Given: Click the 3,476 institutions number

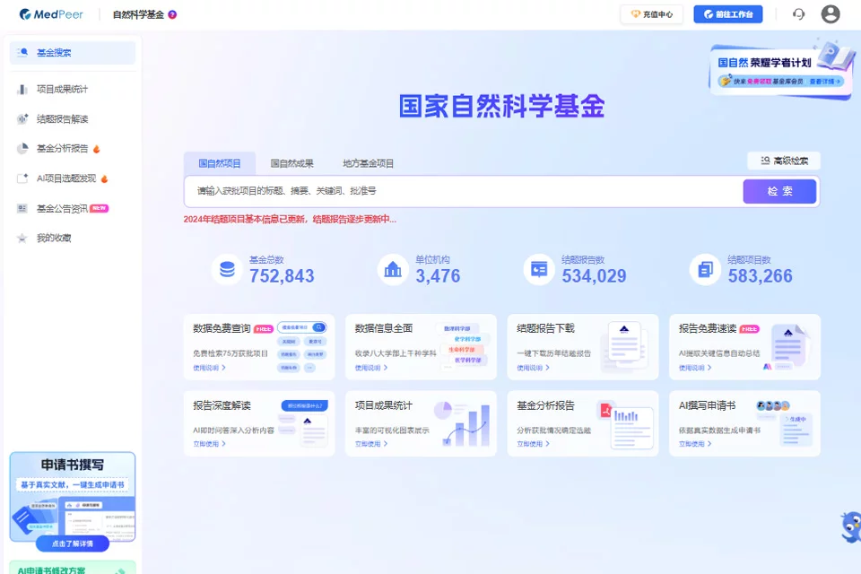Looking at the screenshot, I should (x=438, y=275).
